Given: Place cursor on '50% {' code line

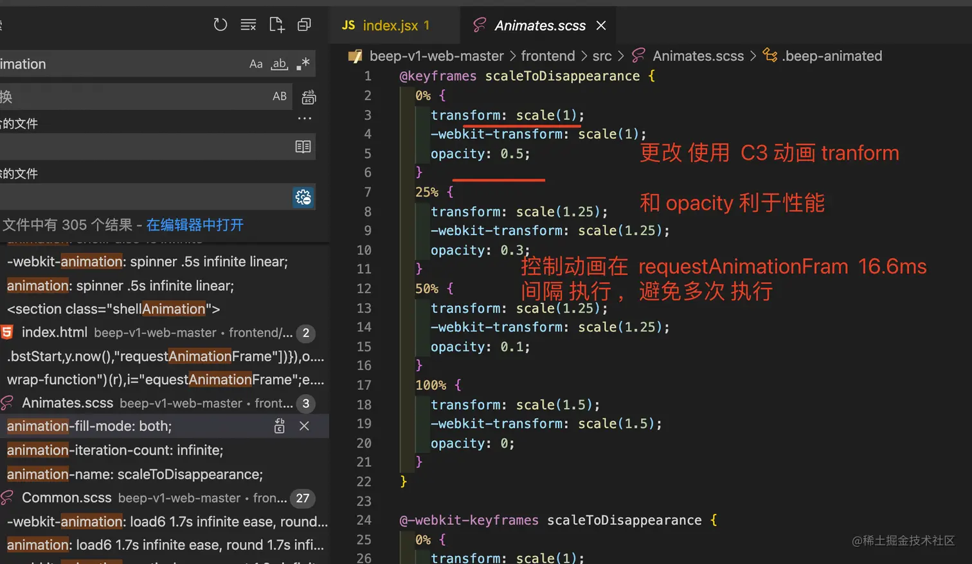Looking at the screenshot, I should point(435,288).
